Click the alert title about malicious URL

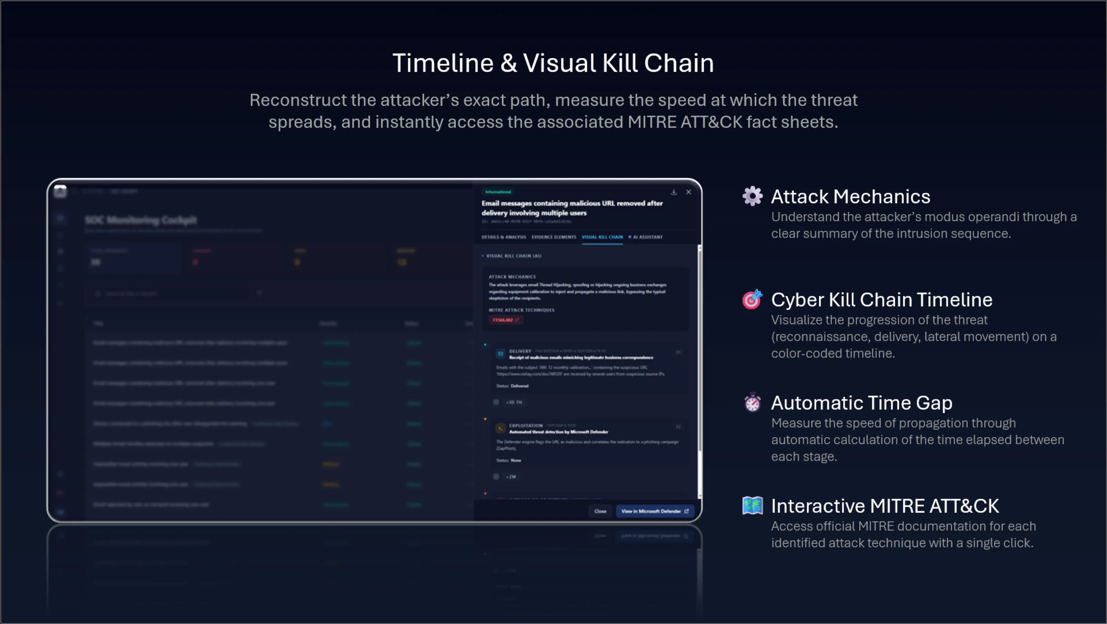click(x=572, y=208)
